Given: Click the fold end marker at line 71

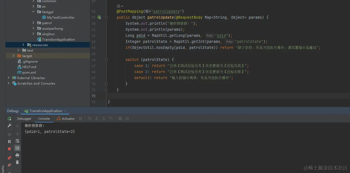Looking at the screenshot, I should pos(106,90).
